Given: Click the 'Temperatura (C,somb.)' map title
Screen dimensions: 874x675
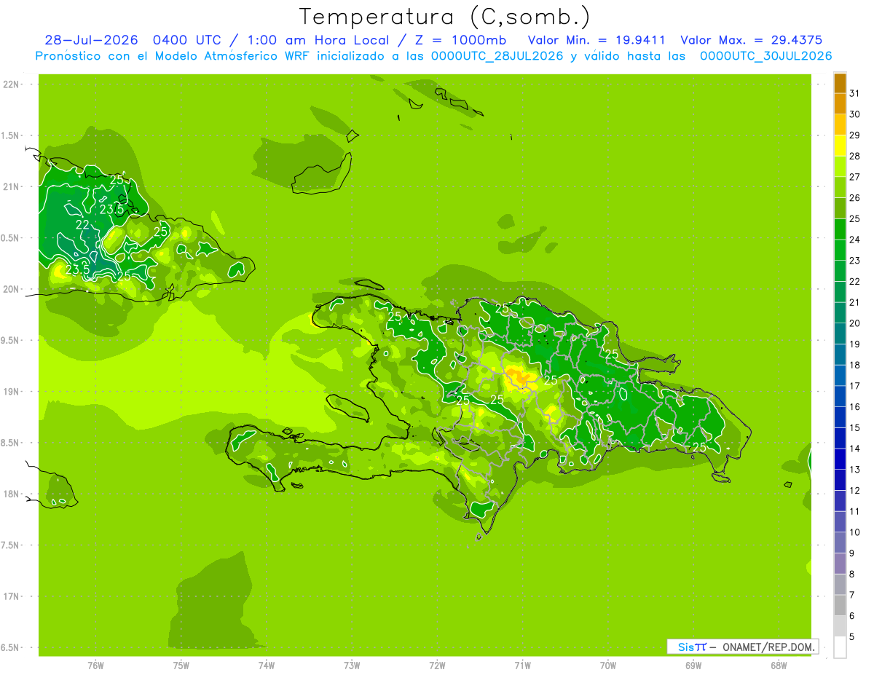Looking at the screenshot, I should tap(444, 17).
